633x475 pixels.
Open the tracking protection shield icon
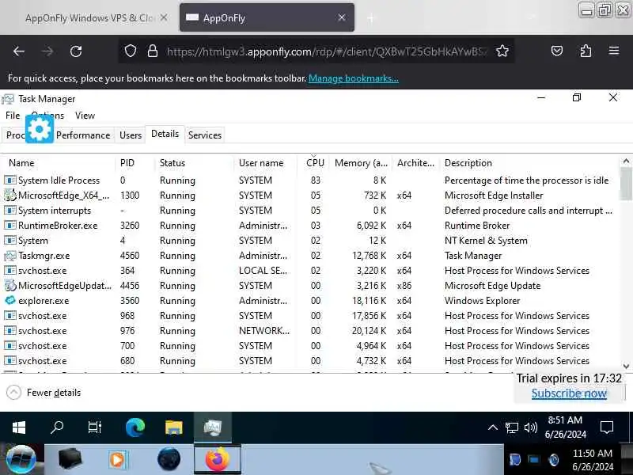tap(131, 51)
